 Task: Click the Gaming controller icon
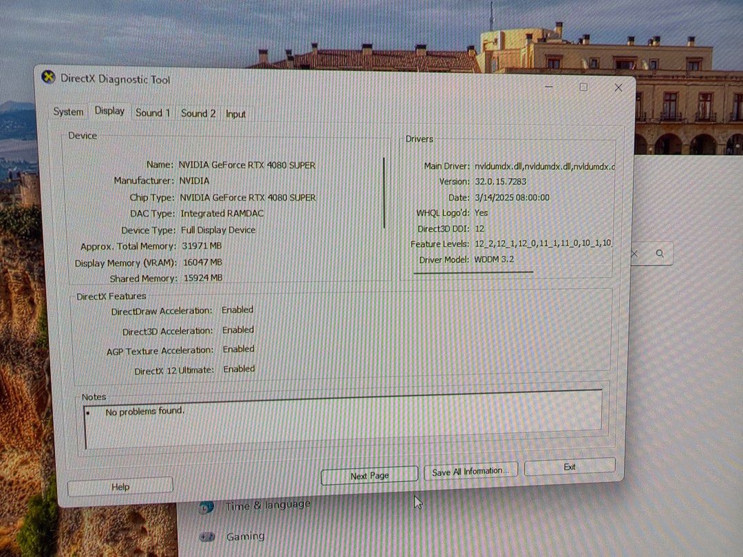(x=207, y=536)
